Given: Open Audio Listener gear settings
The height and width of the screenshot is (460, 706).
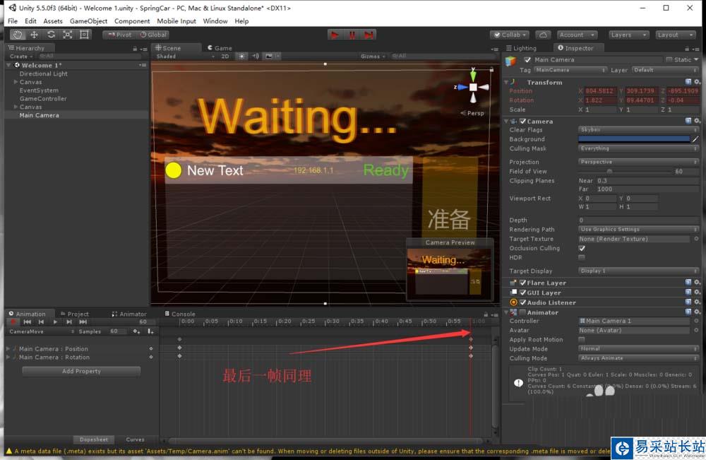Looking at the screenshot, I should (x=697, y=302).
